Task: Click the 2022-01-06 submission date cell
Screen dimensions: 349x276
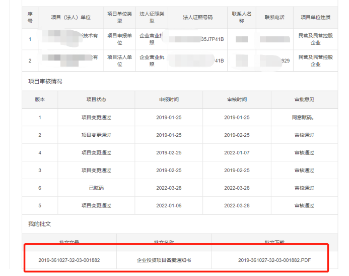Action: (x=169, y=205)
